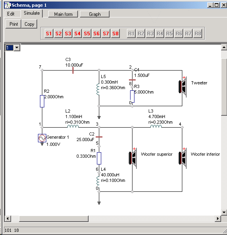Select resistor R1 component symbol

(99, 158)
